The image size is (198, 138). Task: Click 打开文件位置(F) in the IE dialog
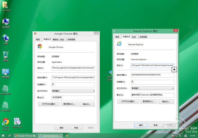tap(128, 102)
